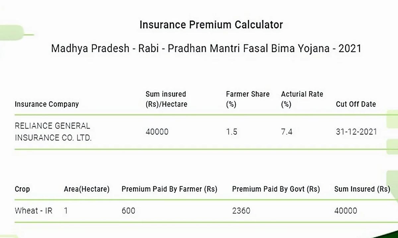Click the Insurance Company column header

click(x=47, y=104)
